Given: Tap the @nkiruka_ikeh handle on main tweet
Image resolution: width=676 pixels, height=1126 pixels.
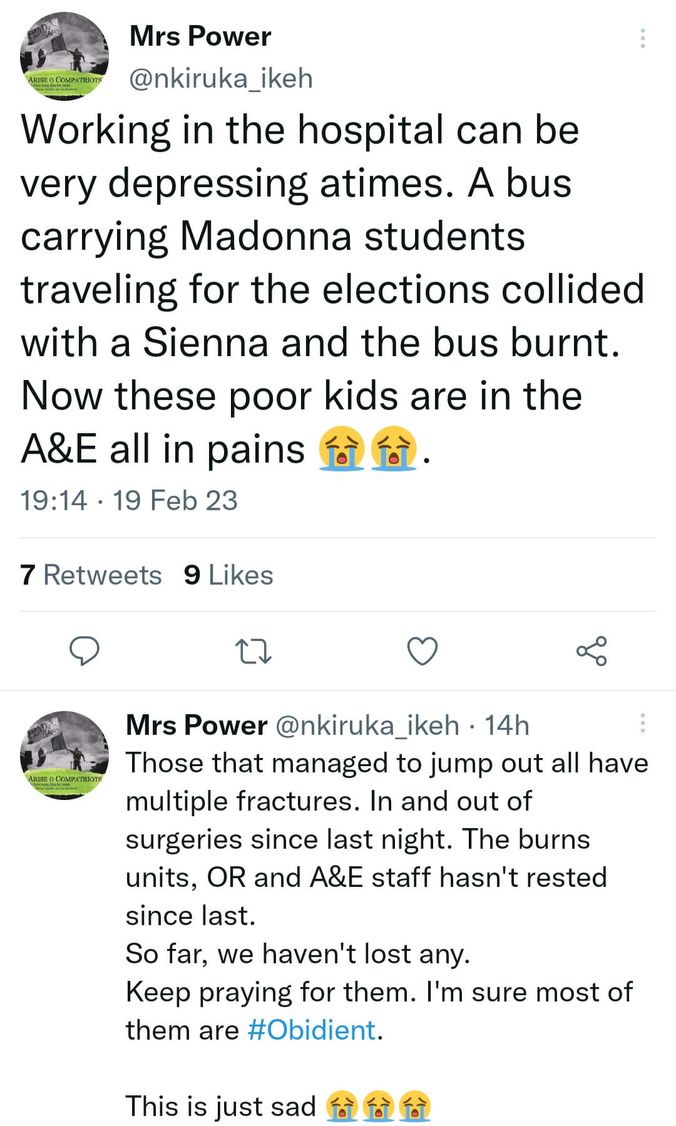Looking at the screenshot, I should click(x=221, y=79).
